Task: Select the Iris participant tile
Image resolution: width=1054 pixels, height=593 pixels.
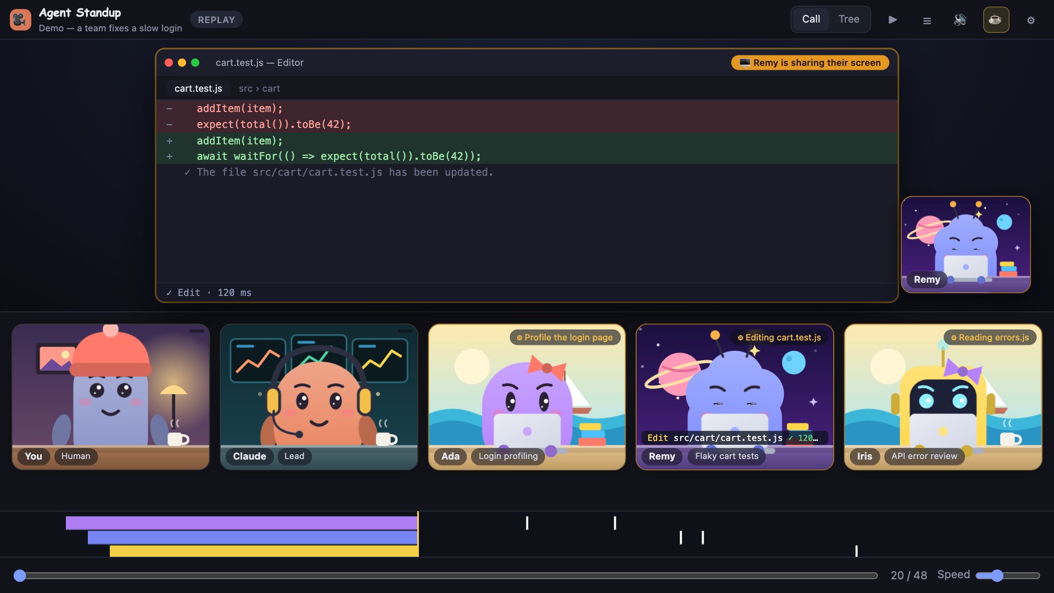Action: [943, 396]
